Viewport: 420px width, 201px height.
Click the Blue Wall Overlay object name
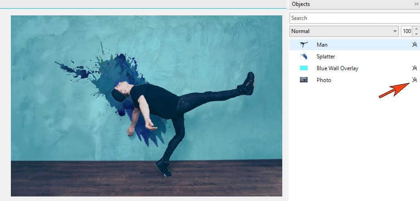(337, 68)
